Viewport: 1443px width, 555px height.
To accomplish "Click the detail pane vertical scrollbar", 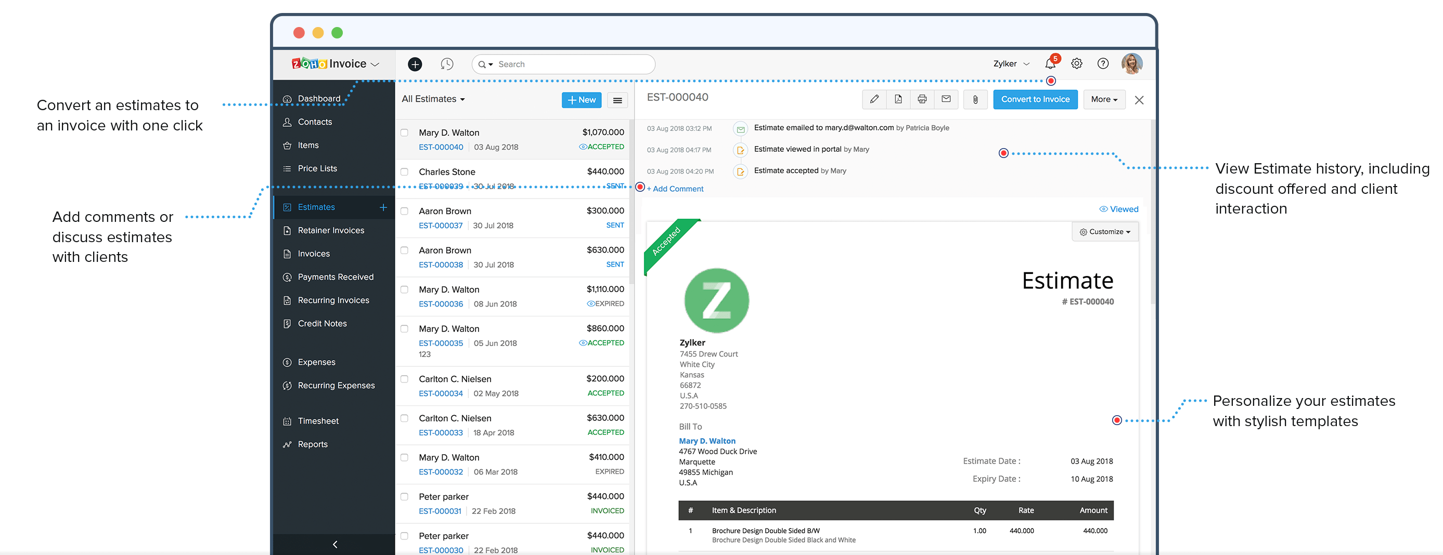I will click(1153, 212).
